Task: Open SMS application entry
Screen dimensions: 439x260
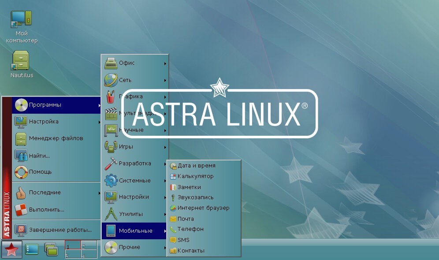Action: [183, 240]
